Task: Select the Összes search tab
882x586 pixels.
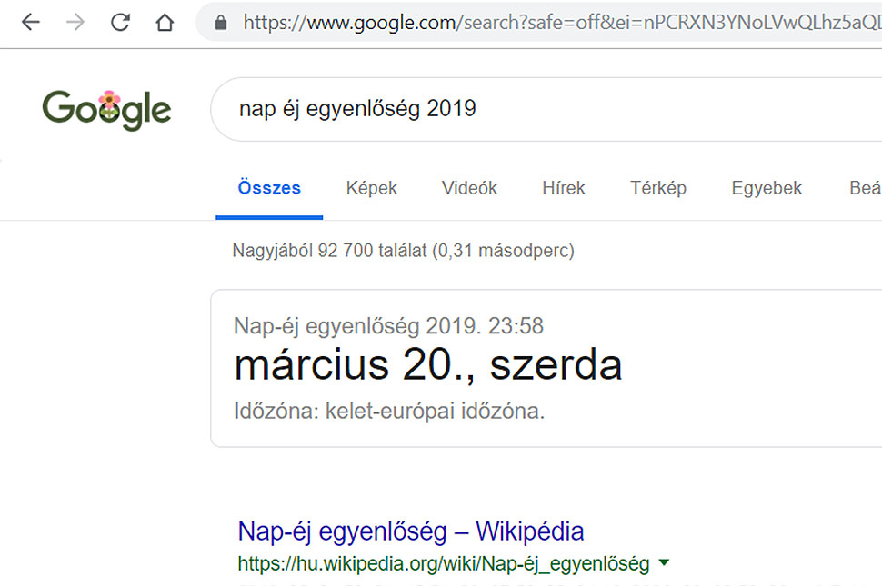Action: (269, 188)
